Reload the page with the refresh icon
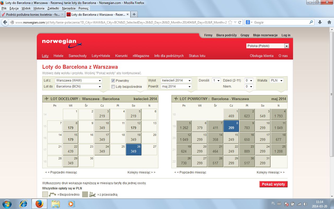Image resolution: width=334 pixels, height=209 pixels. (x=240, y=22)
